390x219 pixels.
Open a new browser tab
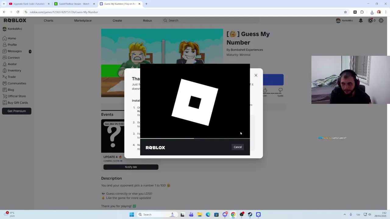click(146, 4)
